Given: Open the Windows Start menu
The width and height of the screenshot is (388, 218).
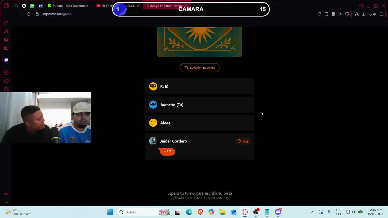Looking at the screenshot, I should (x=110, y=212).
